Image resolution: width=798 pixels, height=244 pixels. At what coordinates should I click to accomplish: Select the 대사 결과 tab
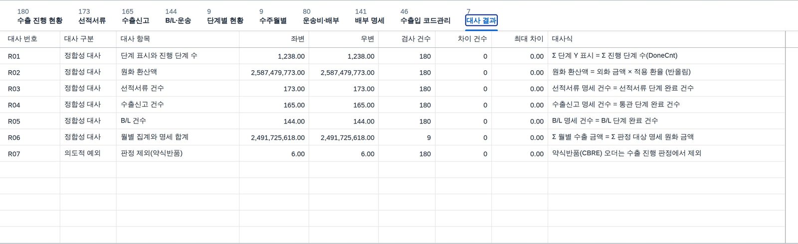[x=481, y=20]
